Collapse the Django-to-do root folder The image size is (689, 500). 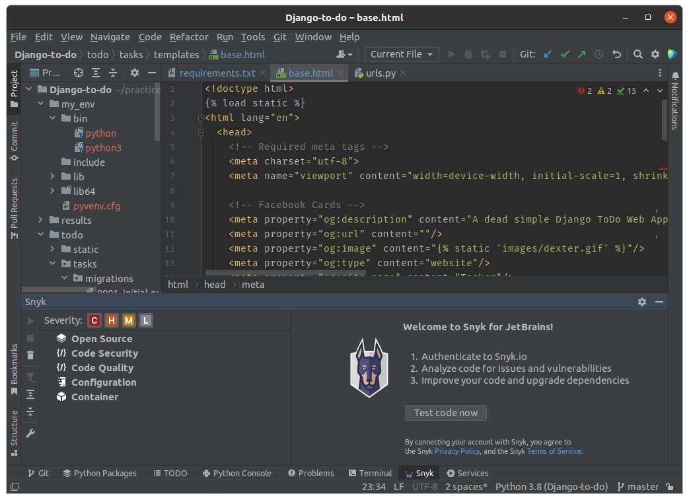coord(29,89)
